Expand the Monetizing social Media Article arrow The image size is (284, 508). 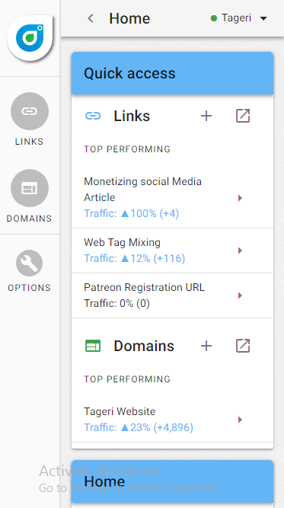point(240,198)
